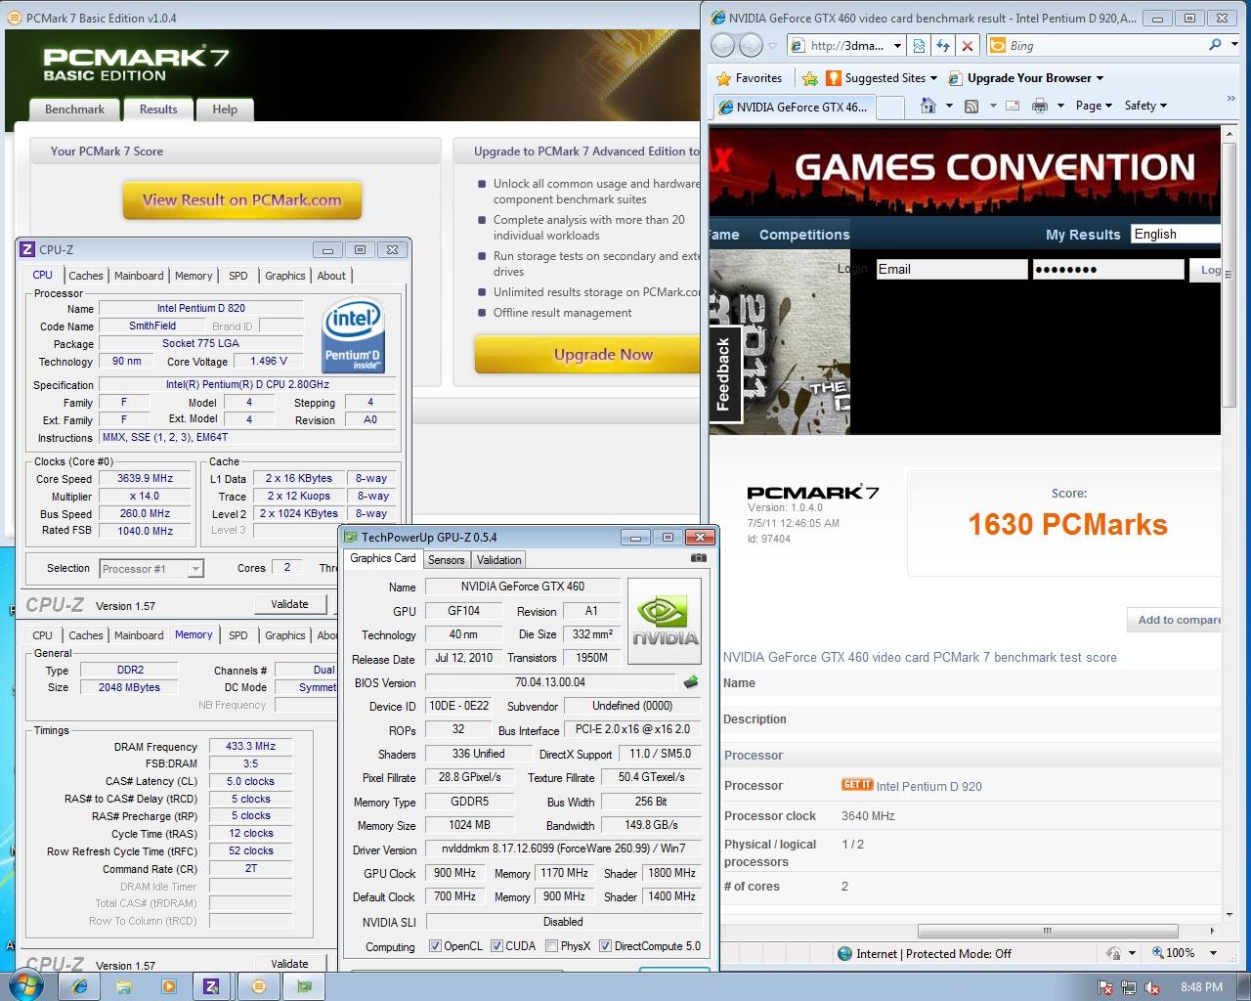Viewport: 1251px width, 1001px height.
Task: Click the GPU-Z BIOS save chip icon
Action: tap(691, 682)
